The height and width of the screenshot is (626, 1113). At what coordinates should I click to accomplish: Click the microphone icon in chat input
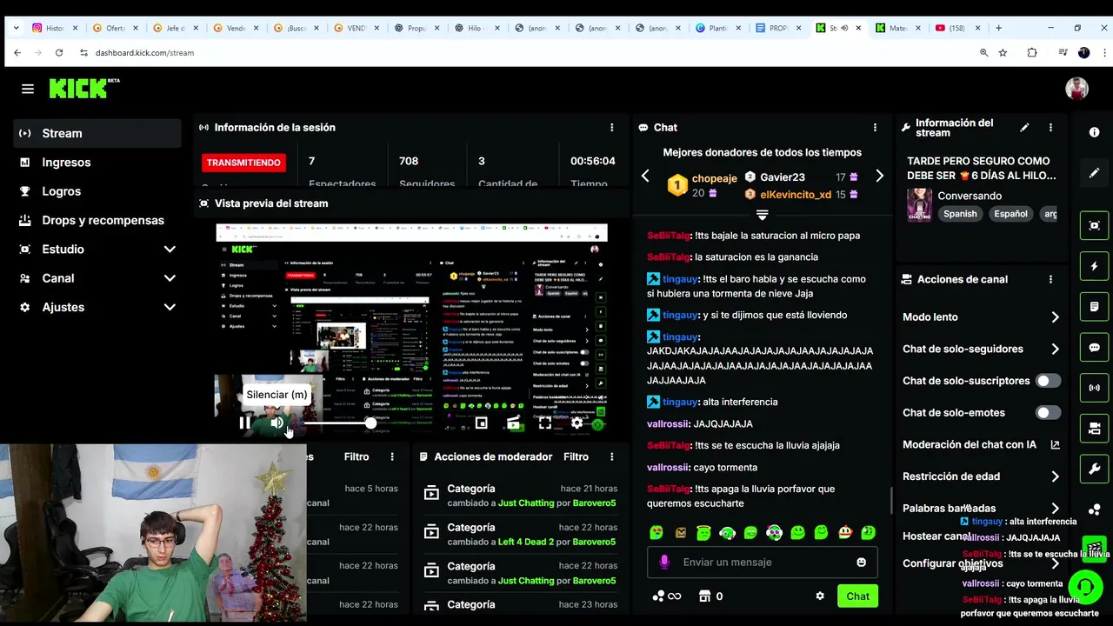664,562
